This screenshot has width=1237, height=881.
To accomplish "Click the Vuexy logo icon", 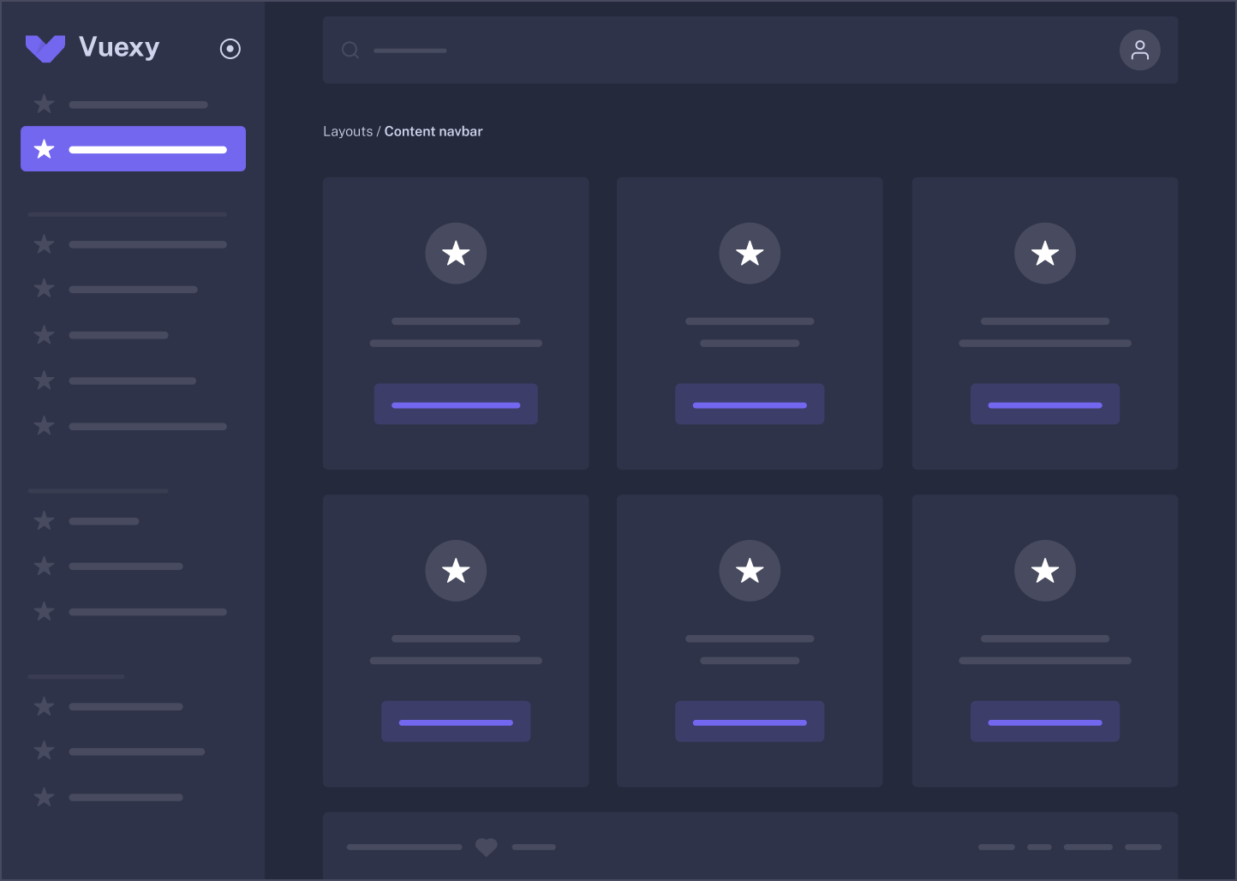I will click(45, 48).
